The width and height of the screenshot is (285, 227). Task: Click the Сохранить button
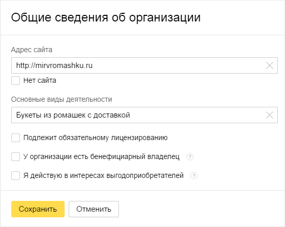point(38,209)
